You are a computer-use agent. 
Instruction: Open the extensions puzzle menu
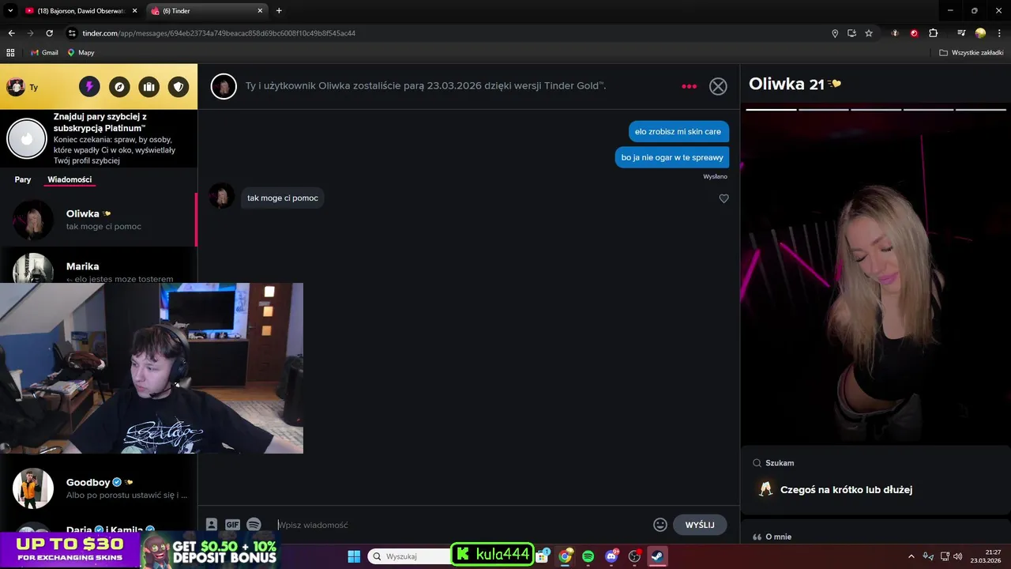pyautogui.click(x=933, y=33)
